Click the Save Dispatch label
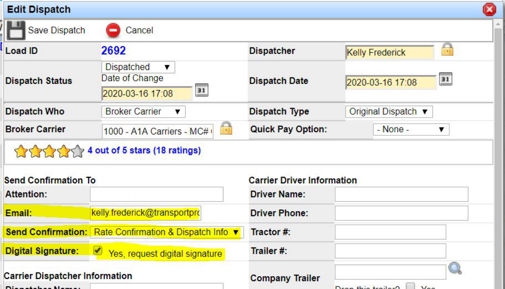 coord(57,30)
